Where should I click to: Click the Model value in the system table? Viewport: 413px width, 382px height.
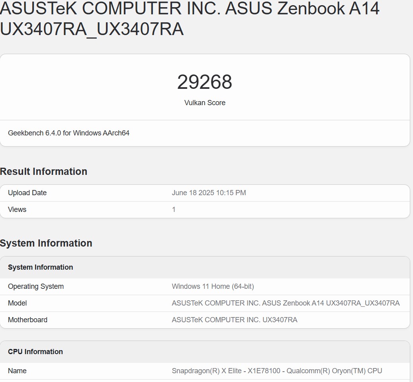tap(286, 303)
